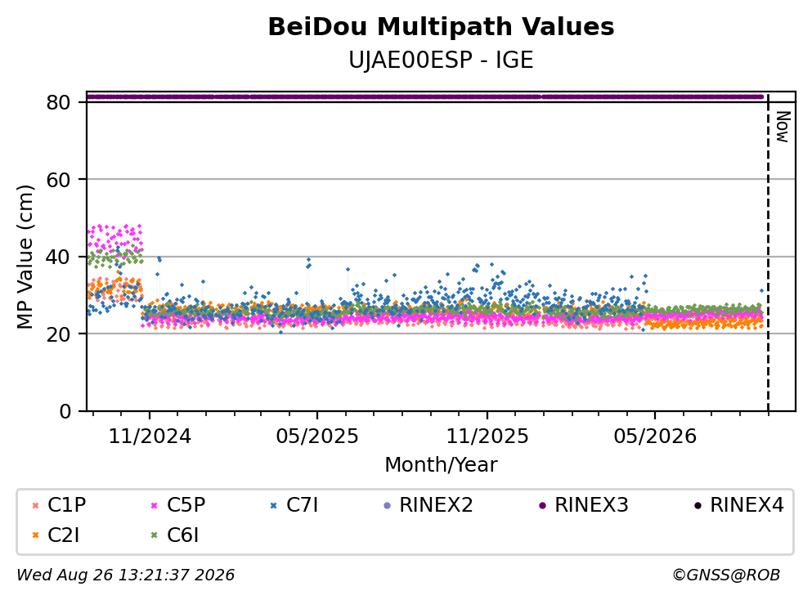Select the RINEX3 legend label
Screen dimensions: 812x600
591,504
